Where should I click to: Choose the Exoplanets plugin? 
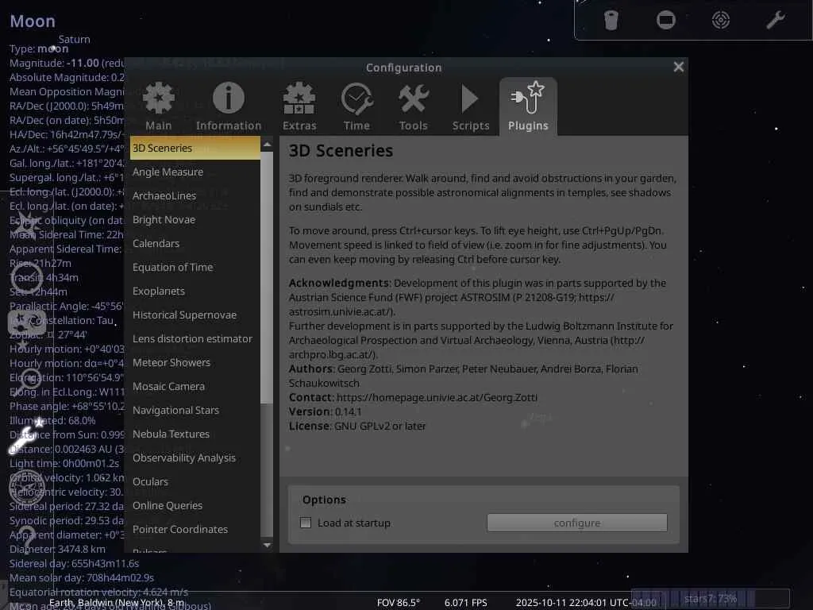point(195,291)
